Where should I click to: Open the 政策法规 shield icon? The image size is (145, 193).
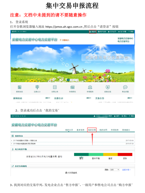point(108,87)
